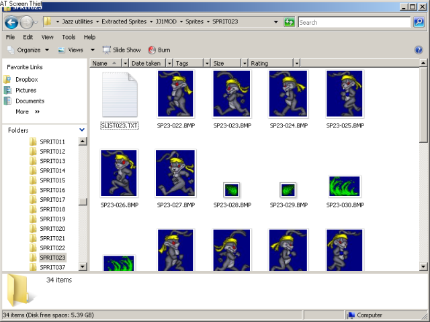
Task: Select the small SP23-028.BMP thumbnail
Action: [232, 190]
